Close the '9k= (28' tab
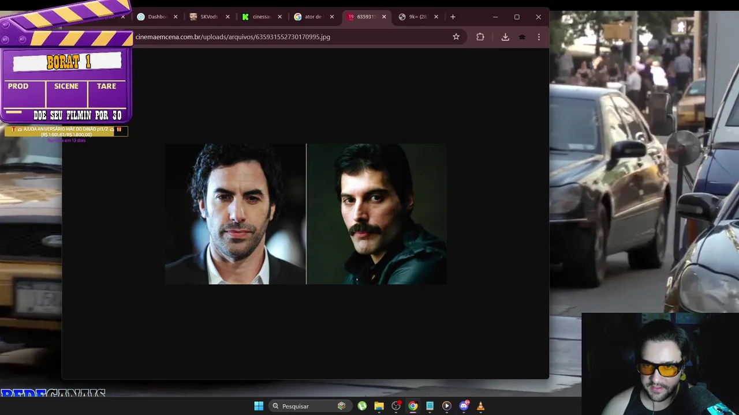739x415 pixels. pyautogui.click(x=436, y=17)
